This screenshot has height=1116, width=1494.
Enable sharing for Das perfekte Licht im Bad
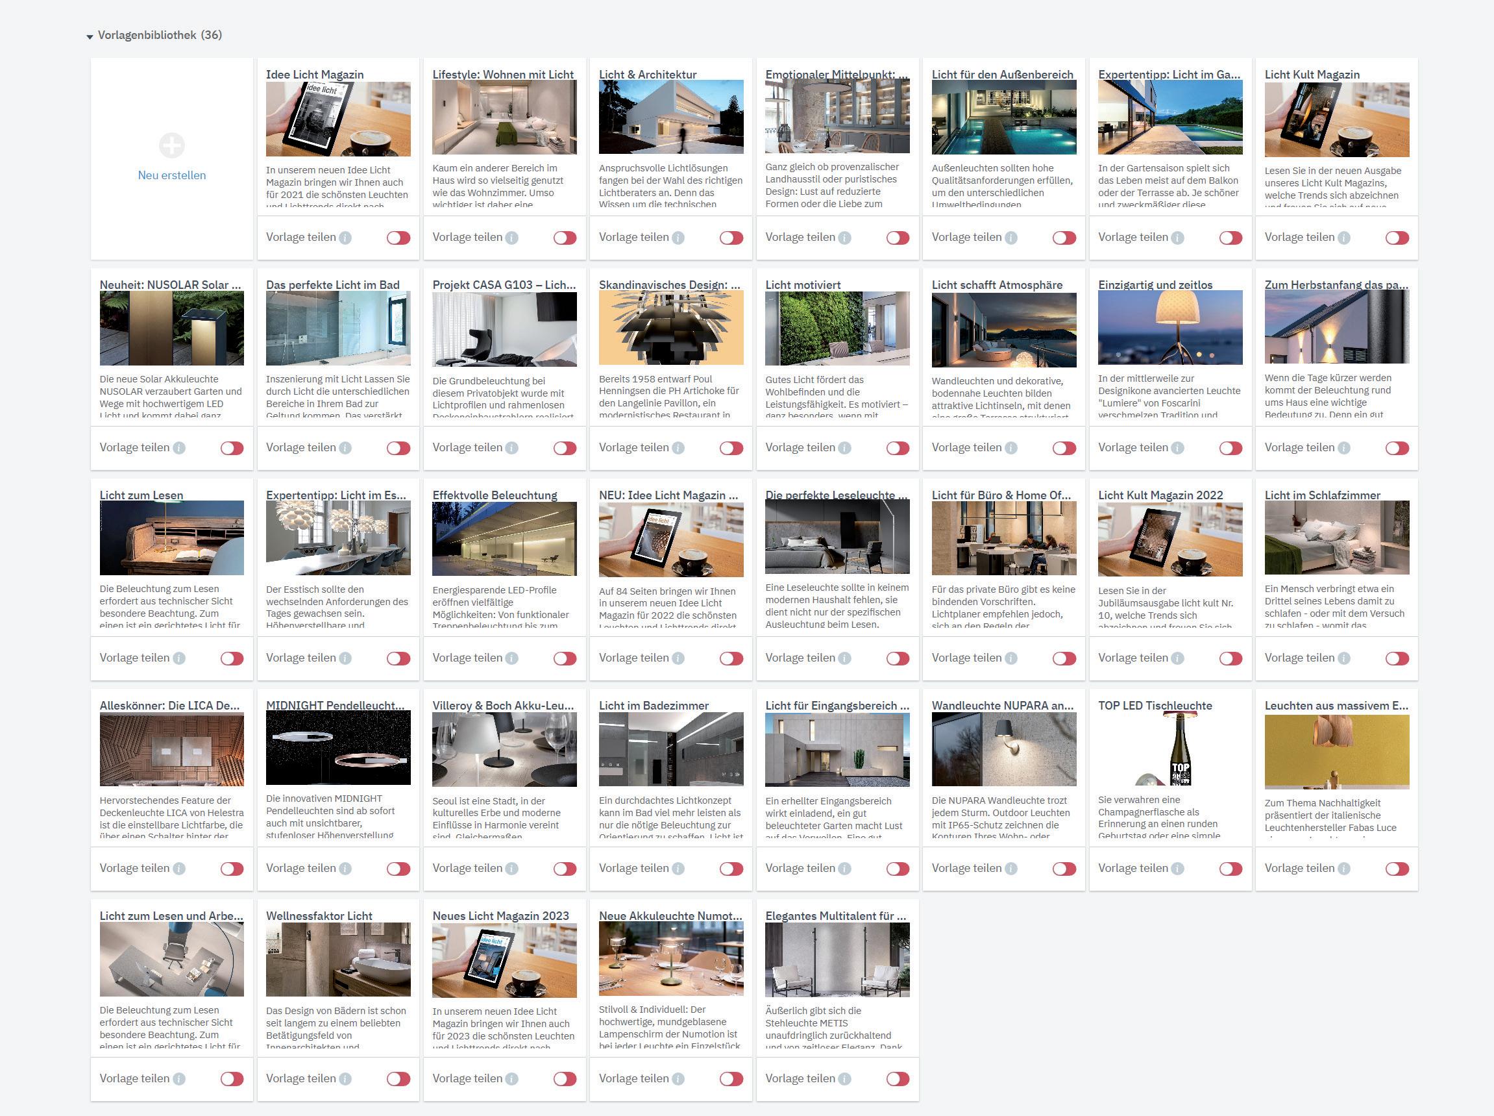398,448
